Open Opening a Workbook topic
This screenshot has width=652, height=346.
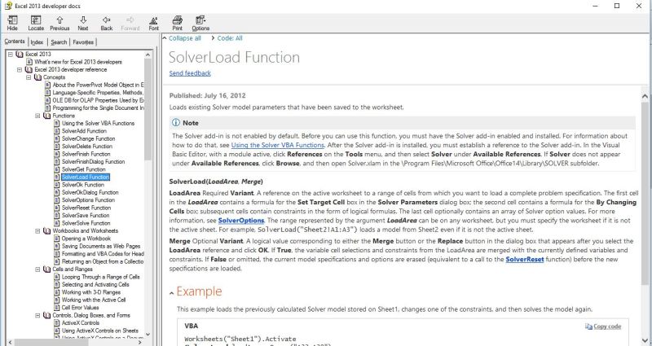pos(86,239)
